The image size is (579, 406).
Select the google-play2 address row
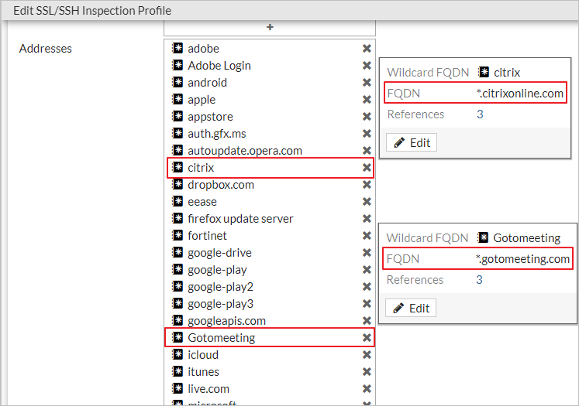[270, 287]
